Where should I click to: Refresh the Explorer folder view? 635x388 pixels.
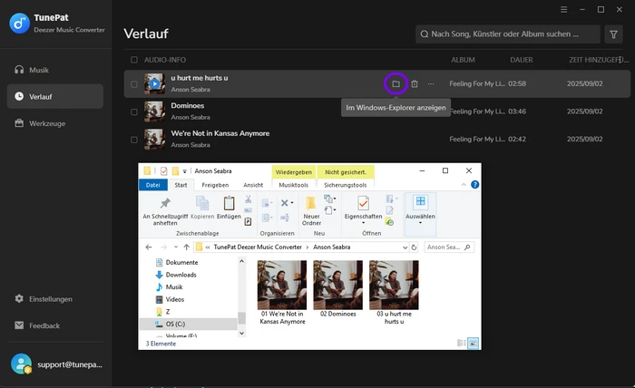tap(414, 247)
